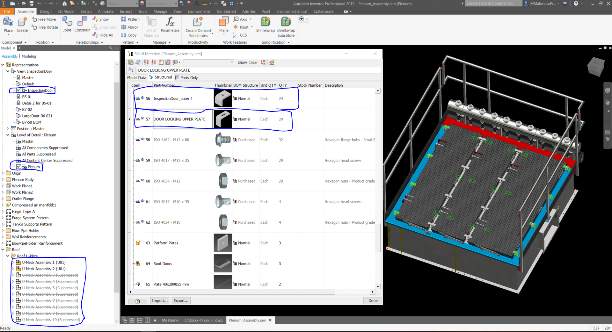Click Export in the BOM dialog
Image resolution: width=612 pixels, height=332 pixels.
(181, 300)
